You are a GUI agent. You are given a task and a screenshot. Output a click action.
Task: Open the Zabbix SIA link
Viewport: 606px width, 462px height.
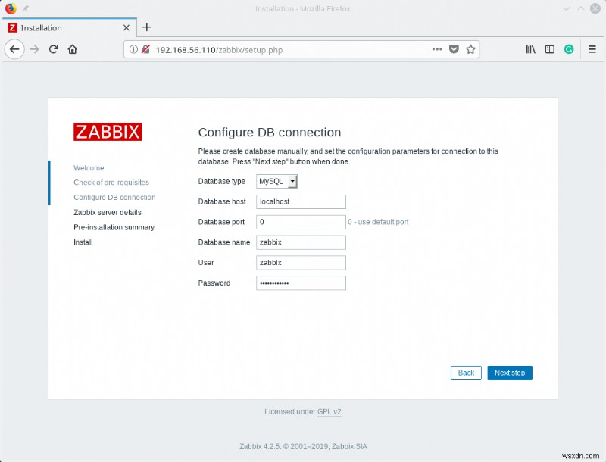pos(349,446)
